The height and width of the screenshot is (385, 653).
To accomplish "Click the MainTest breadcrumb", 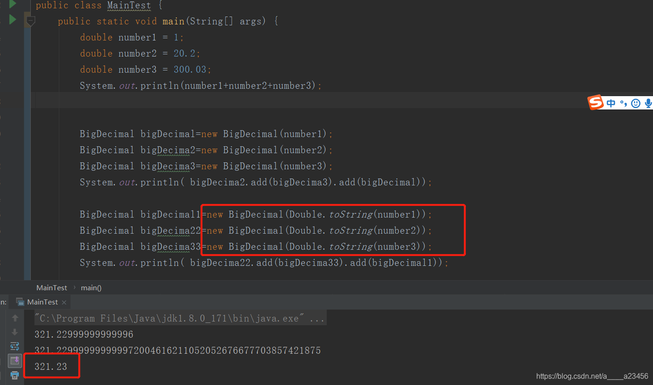I will [x=52, y=287].
